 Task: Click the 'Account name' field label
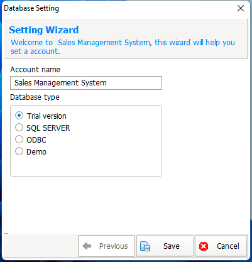pyautogui.click(x=35, y=69)
